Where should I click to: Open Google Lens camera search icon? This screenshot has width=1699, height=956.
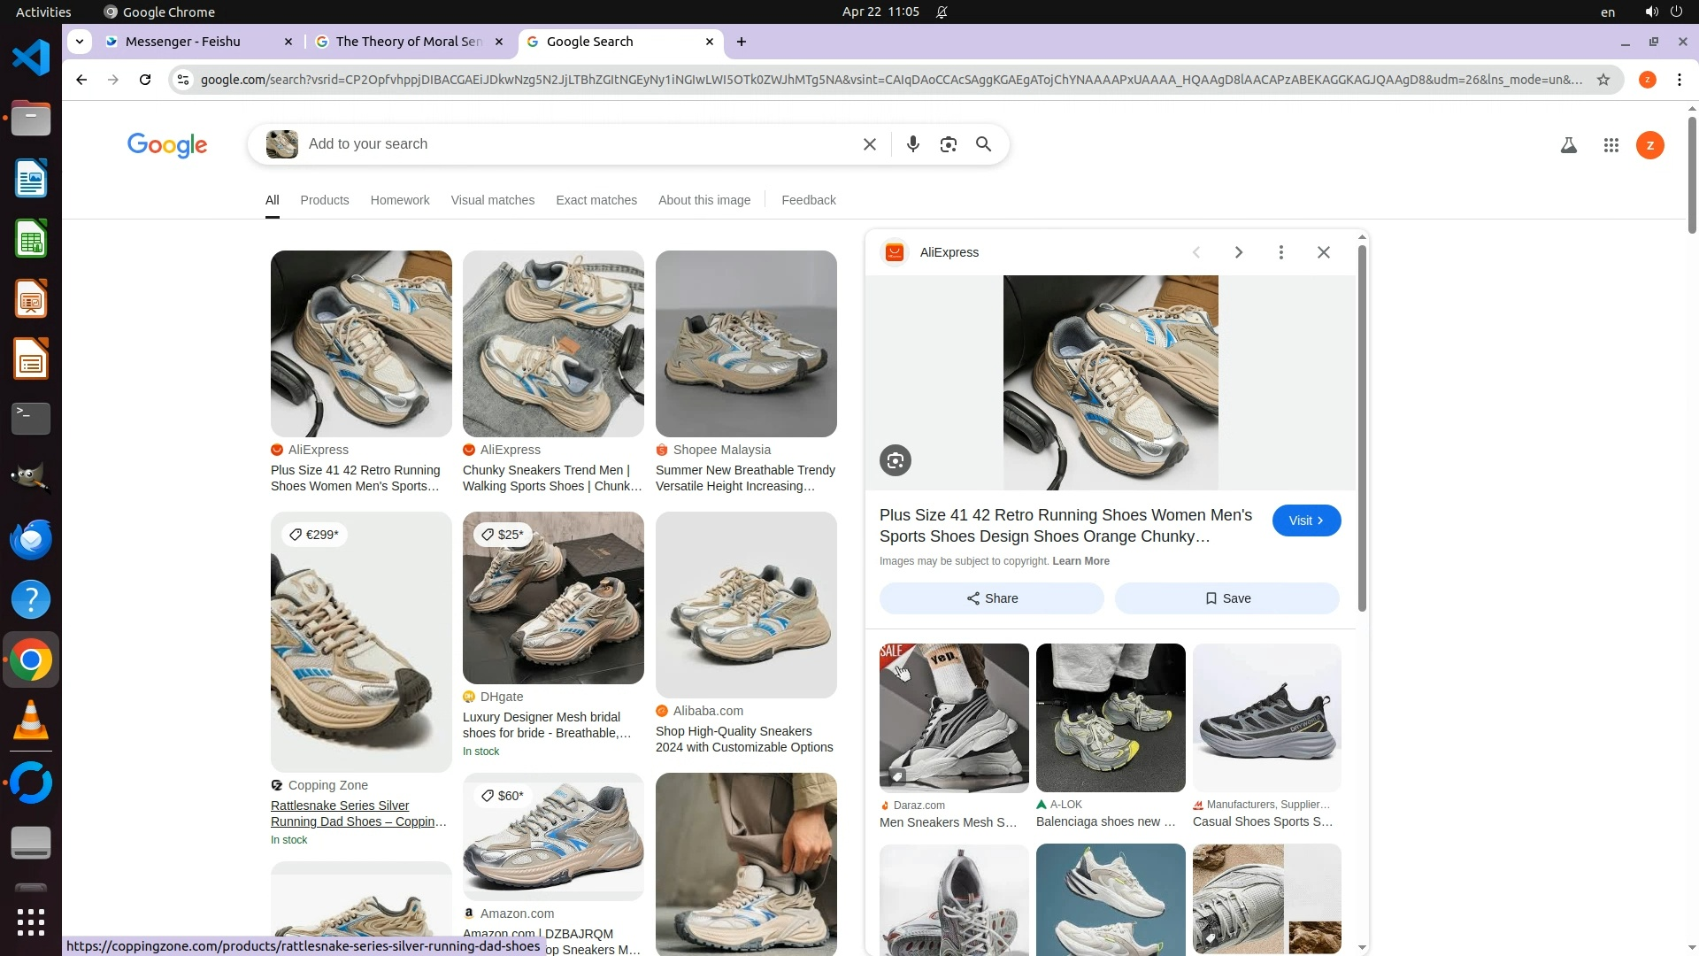(948, 144)
